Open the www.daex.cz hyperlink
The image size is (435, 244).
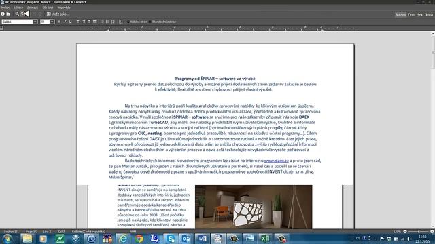pyautogui.click(x=277, y=161)
